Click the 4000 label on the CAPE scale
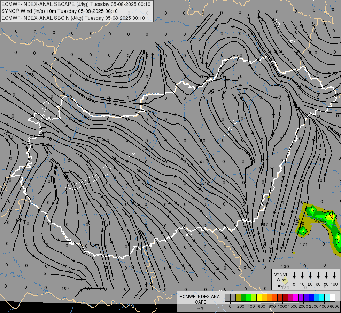341x313 pixels. pyautogui.click(x=324, y=306)
